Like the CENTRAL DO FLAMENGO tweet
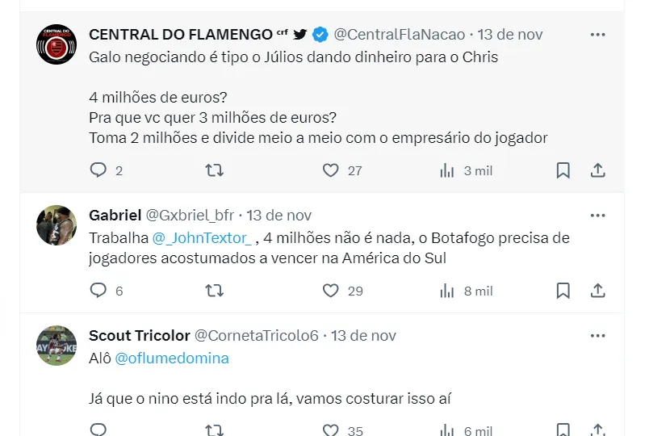This screenshot has width=649, height=436. (x=330, y=170)
